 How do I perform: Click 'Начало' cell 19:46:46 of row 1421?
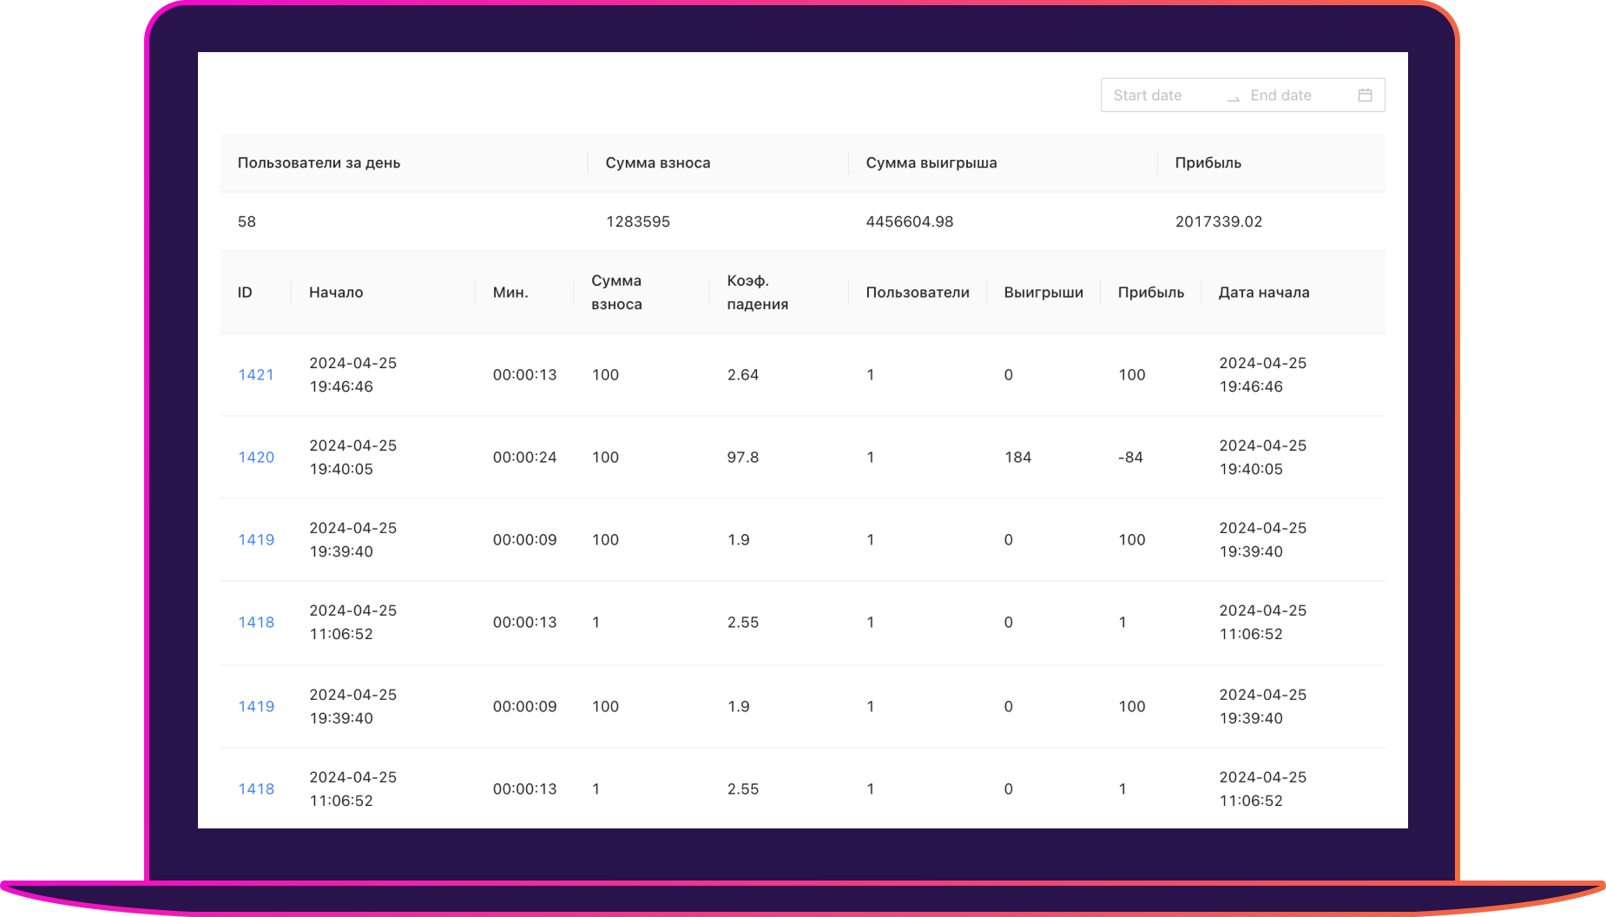[x=353, y=375]
